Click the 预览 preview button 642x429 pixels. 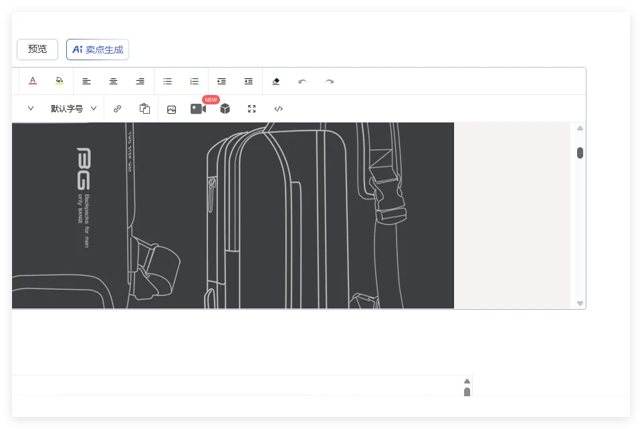click(37, 50)
